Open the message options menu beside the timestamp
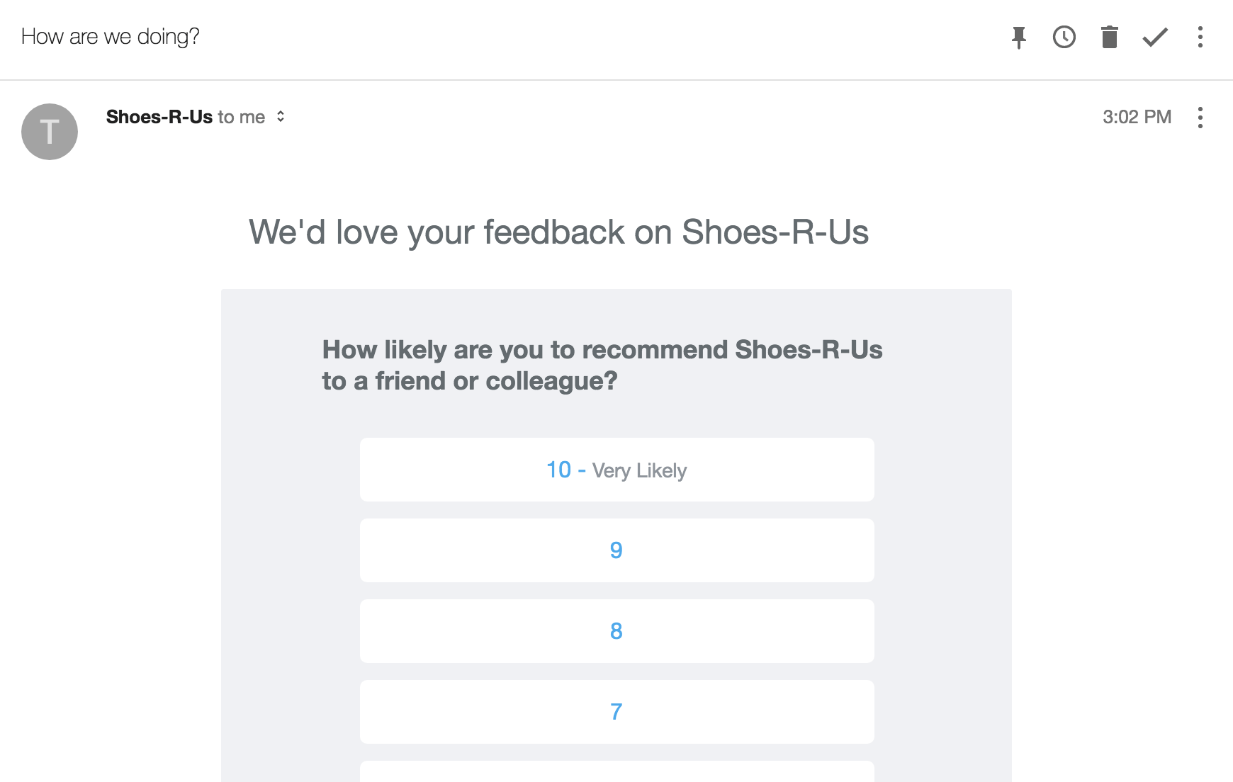 [1200, 117]
